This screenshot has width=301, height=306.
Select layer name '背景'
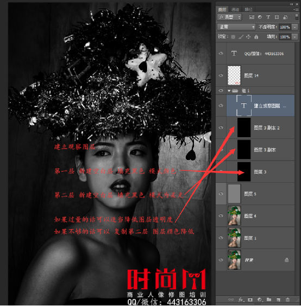(249, 260)
